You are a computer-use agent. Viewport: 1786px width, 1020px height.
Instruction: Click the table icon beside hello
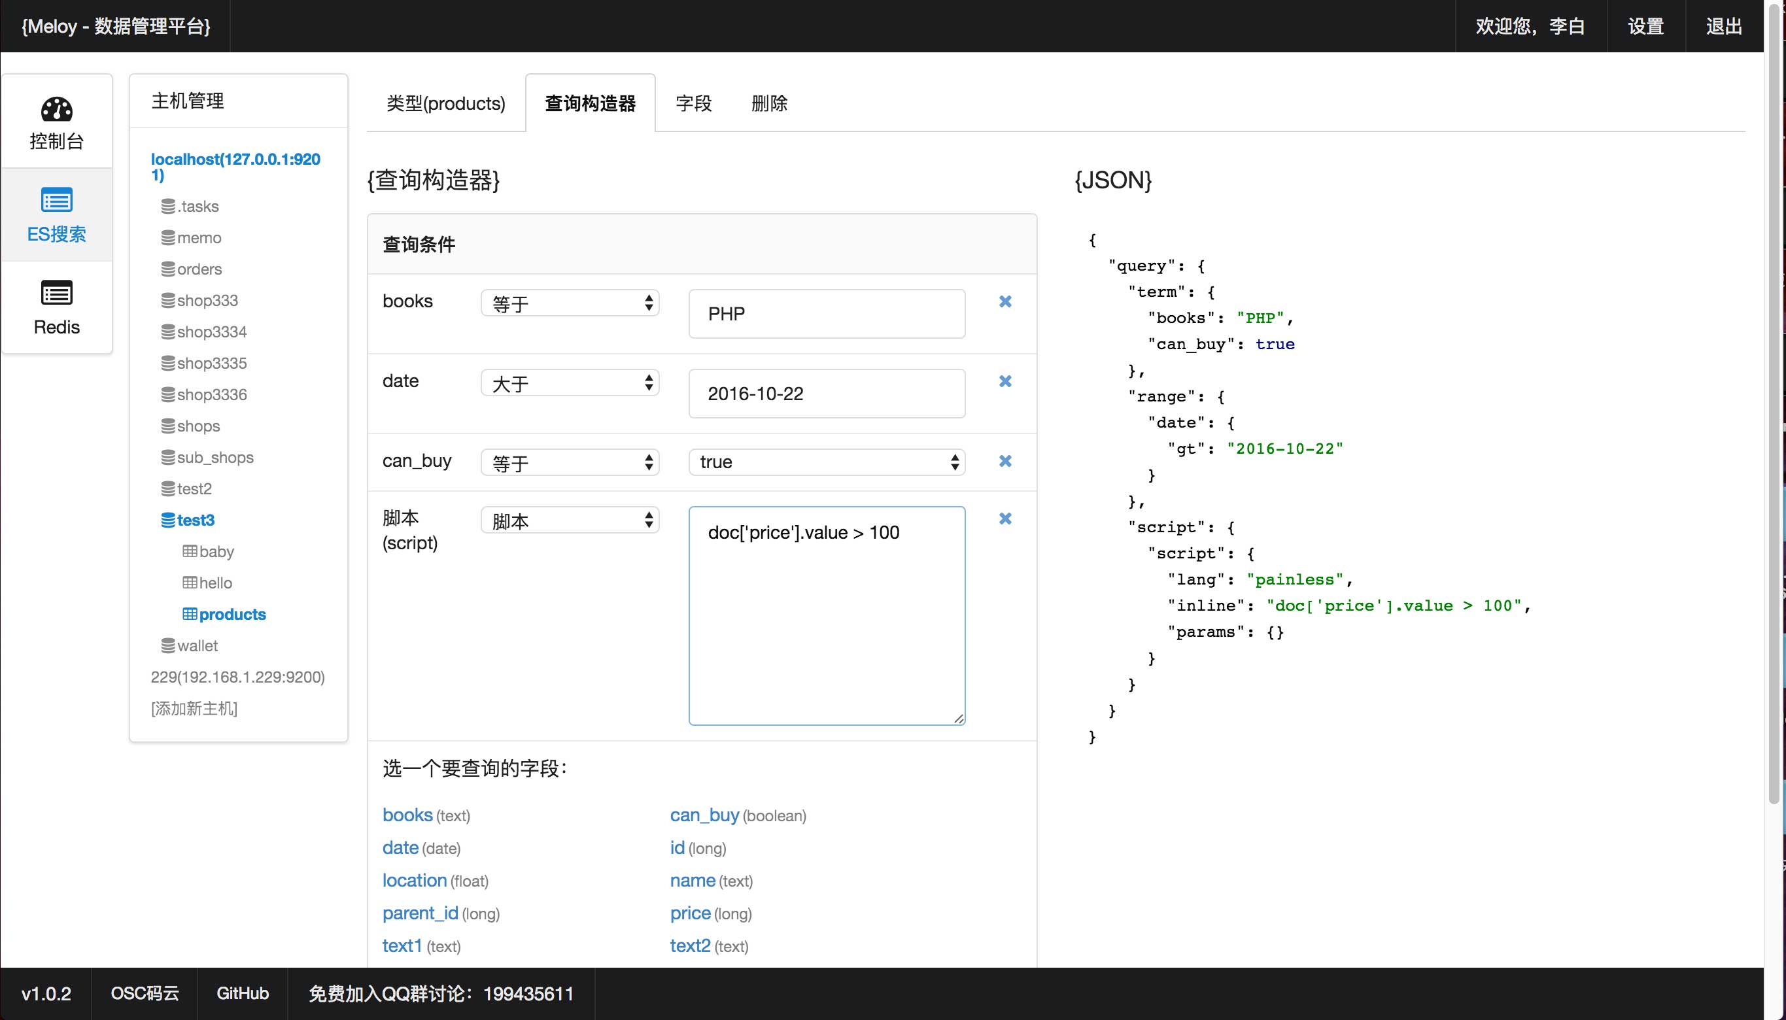[190, 583]
